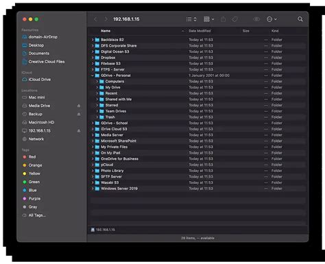The height and width of the screenshot is (264, 325).
Task: Select the OneDrive for Business folder
Action: (x=197, y=158)
